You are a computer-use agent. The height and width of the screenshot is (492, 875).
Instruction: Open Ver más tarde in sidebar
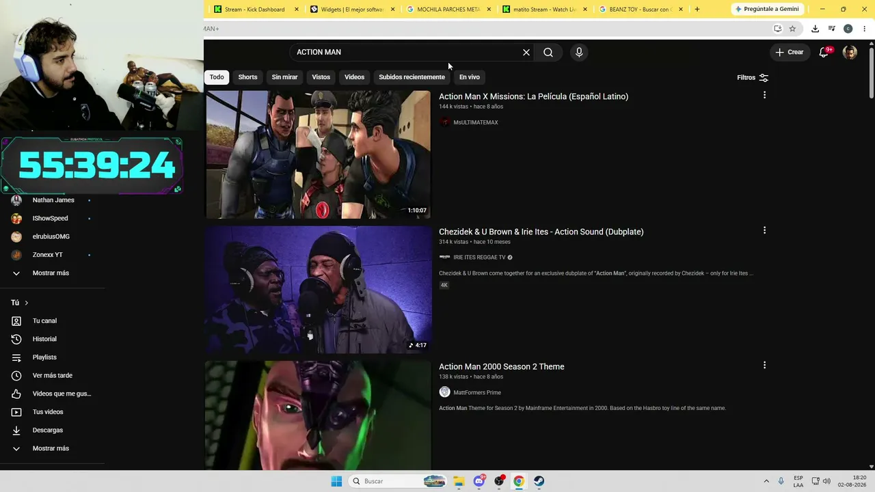(x=53, y=376)
